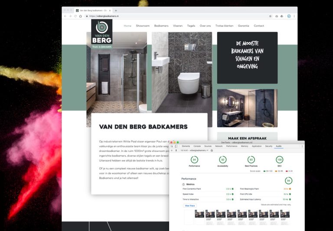Click the View Trace button
The width and height of the screenshot is (333, 231).
[x=190, y=206]
